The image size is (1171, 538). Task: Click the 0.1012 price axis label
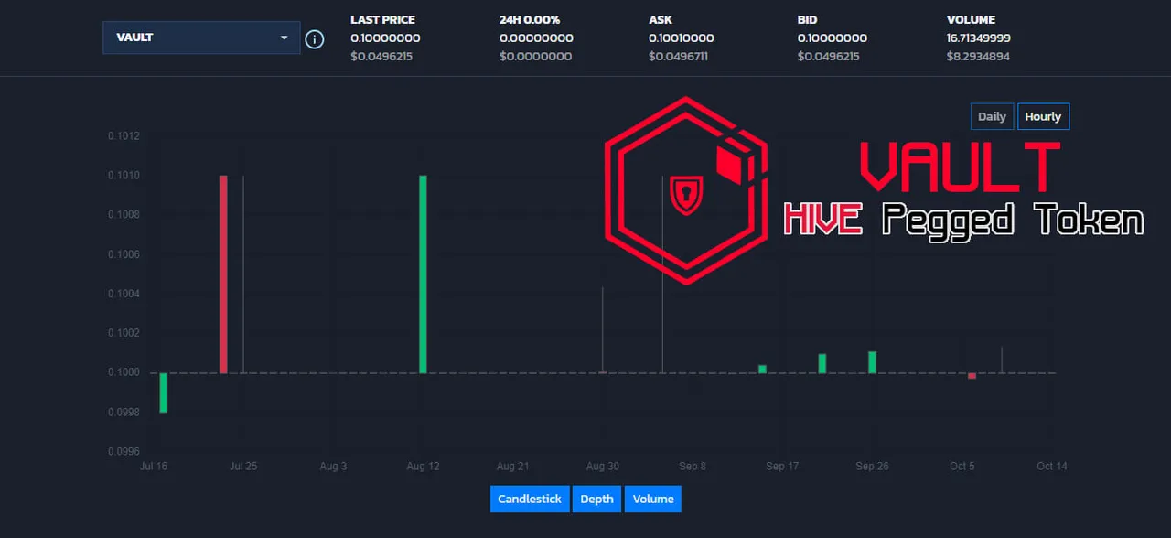click(124, 136)
